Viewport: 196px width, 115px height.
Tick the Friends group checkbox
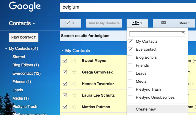[x=130, y=65]
